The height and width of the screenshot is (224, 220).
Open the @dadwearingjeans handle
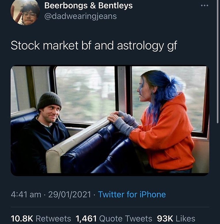81,16
